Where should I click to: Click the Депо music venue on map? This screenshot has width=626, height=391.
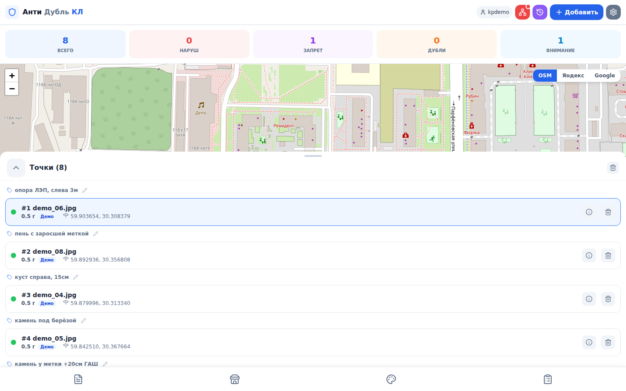click(x=201, y=108)
